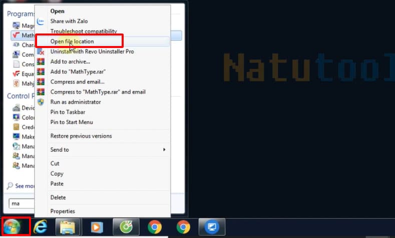Click the Control Panel section header

pyautogui.click(x=21, y=96)
